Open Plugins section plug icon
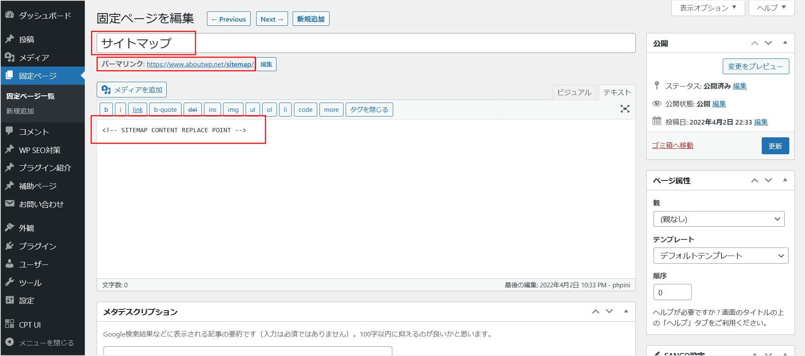This screenshot has width=805, height=356. pyautogui.click(x=10, y=246)
